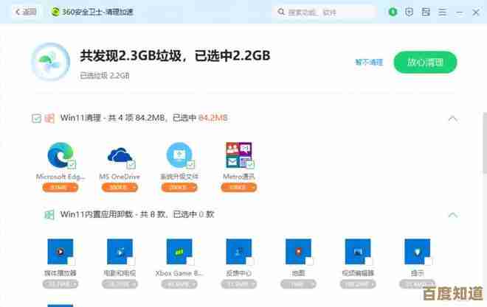
Task: Click the vertical scrollbar thumb
Action: (x=485, y=143)
